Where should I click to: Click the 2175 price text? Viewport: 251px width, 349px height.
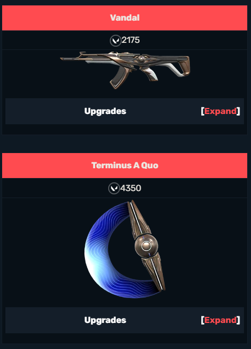(131, 40)
